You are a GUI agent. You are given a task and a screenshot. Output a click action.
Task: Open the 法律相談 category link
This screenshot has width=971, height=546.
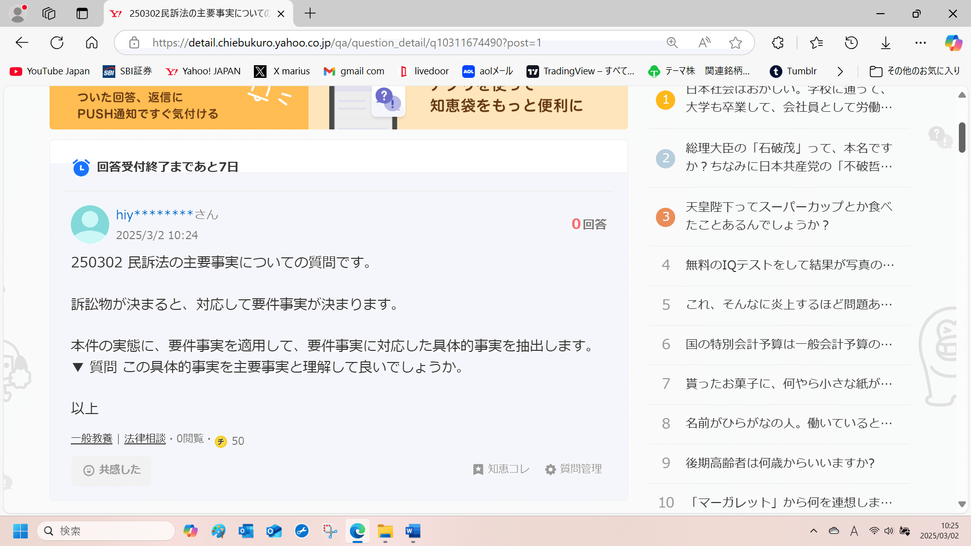click(145, 439)
